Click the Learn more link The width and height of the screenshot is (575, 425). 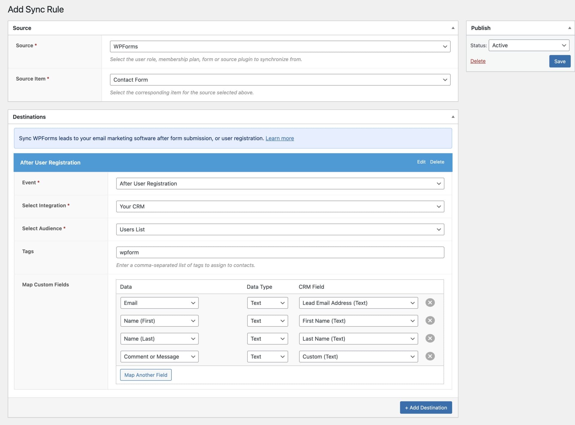click(x=280, y=137)
